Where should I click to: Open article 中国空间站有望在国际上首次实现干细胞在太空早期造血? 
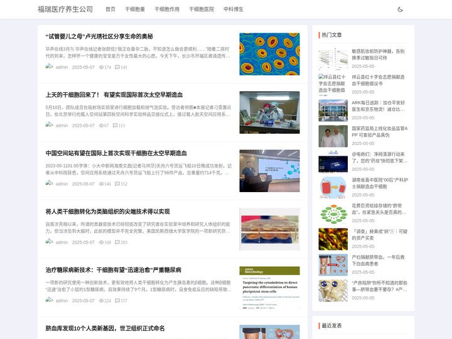tap(116, 153)
